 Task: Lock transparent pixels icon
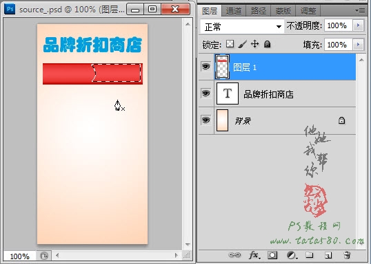click(230, 44)
